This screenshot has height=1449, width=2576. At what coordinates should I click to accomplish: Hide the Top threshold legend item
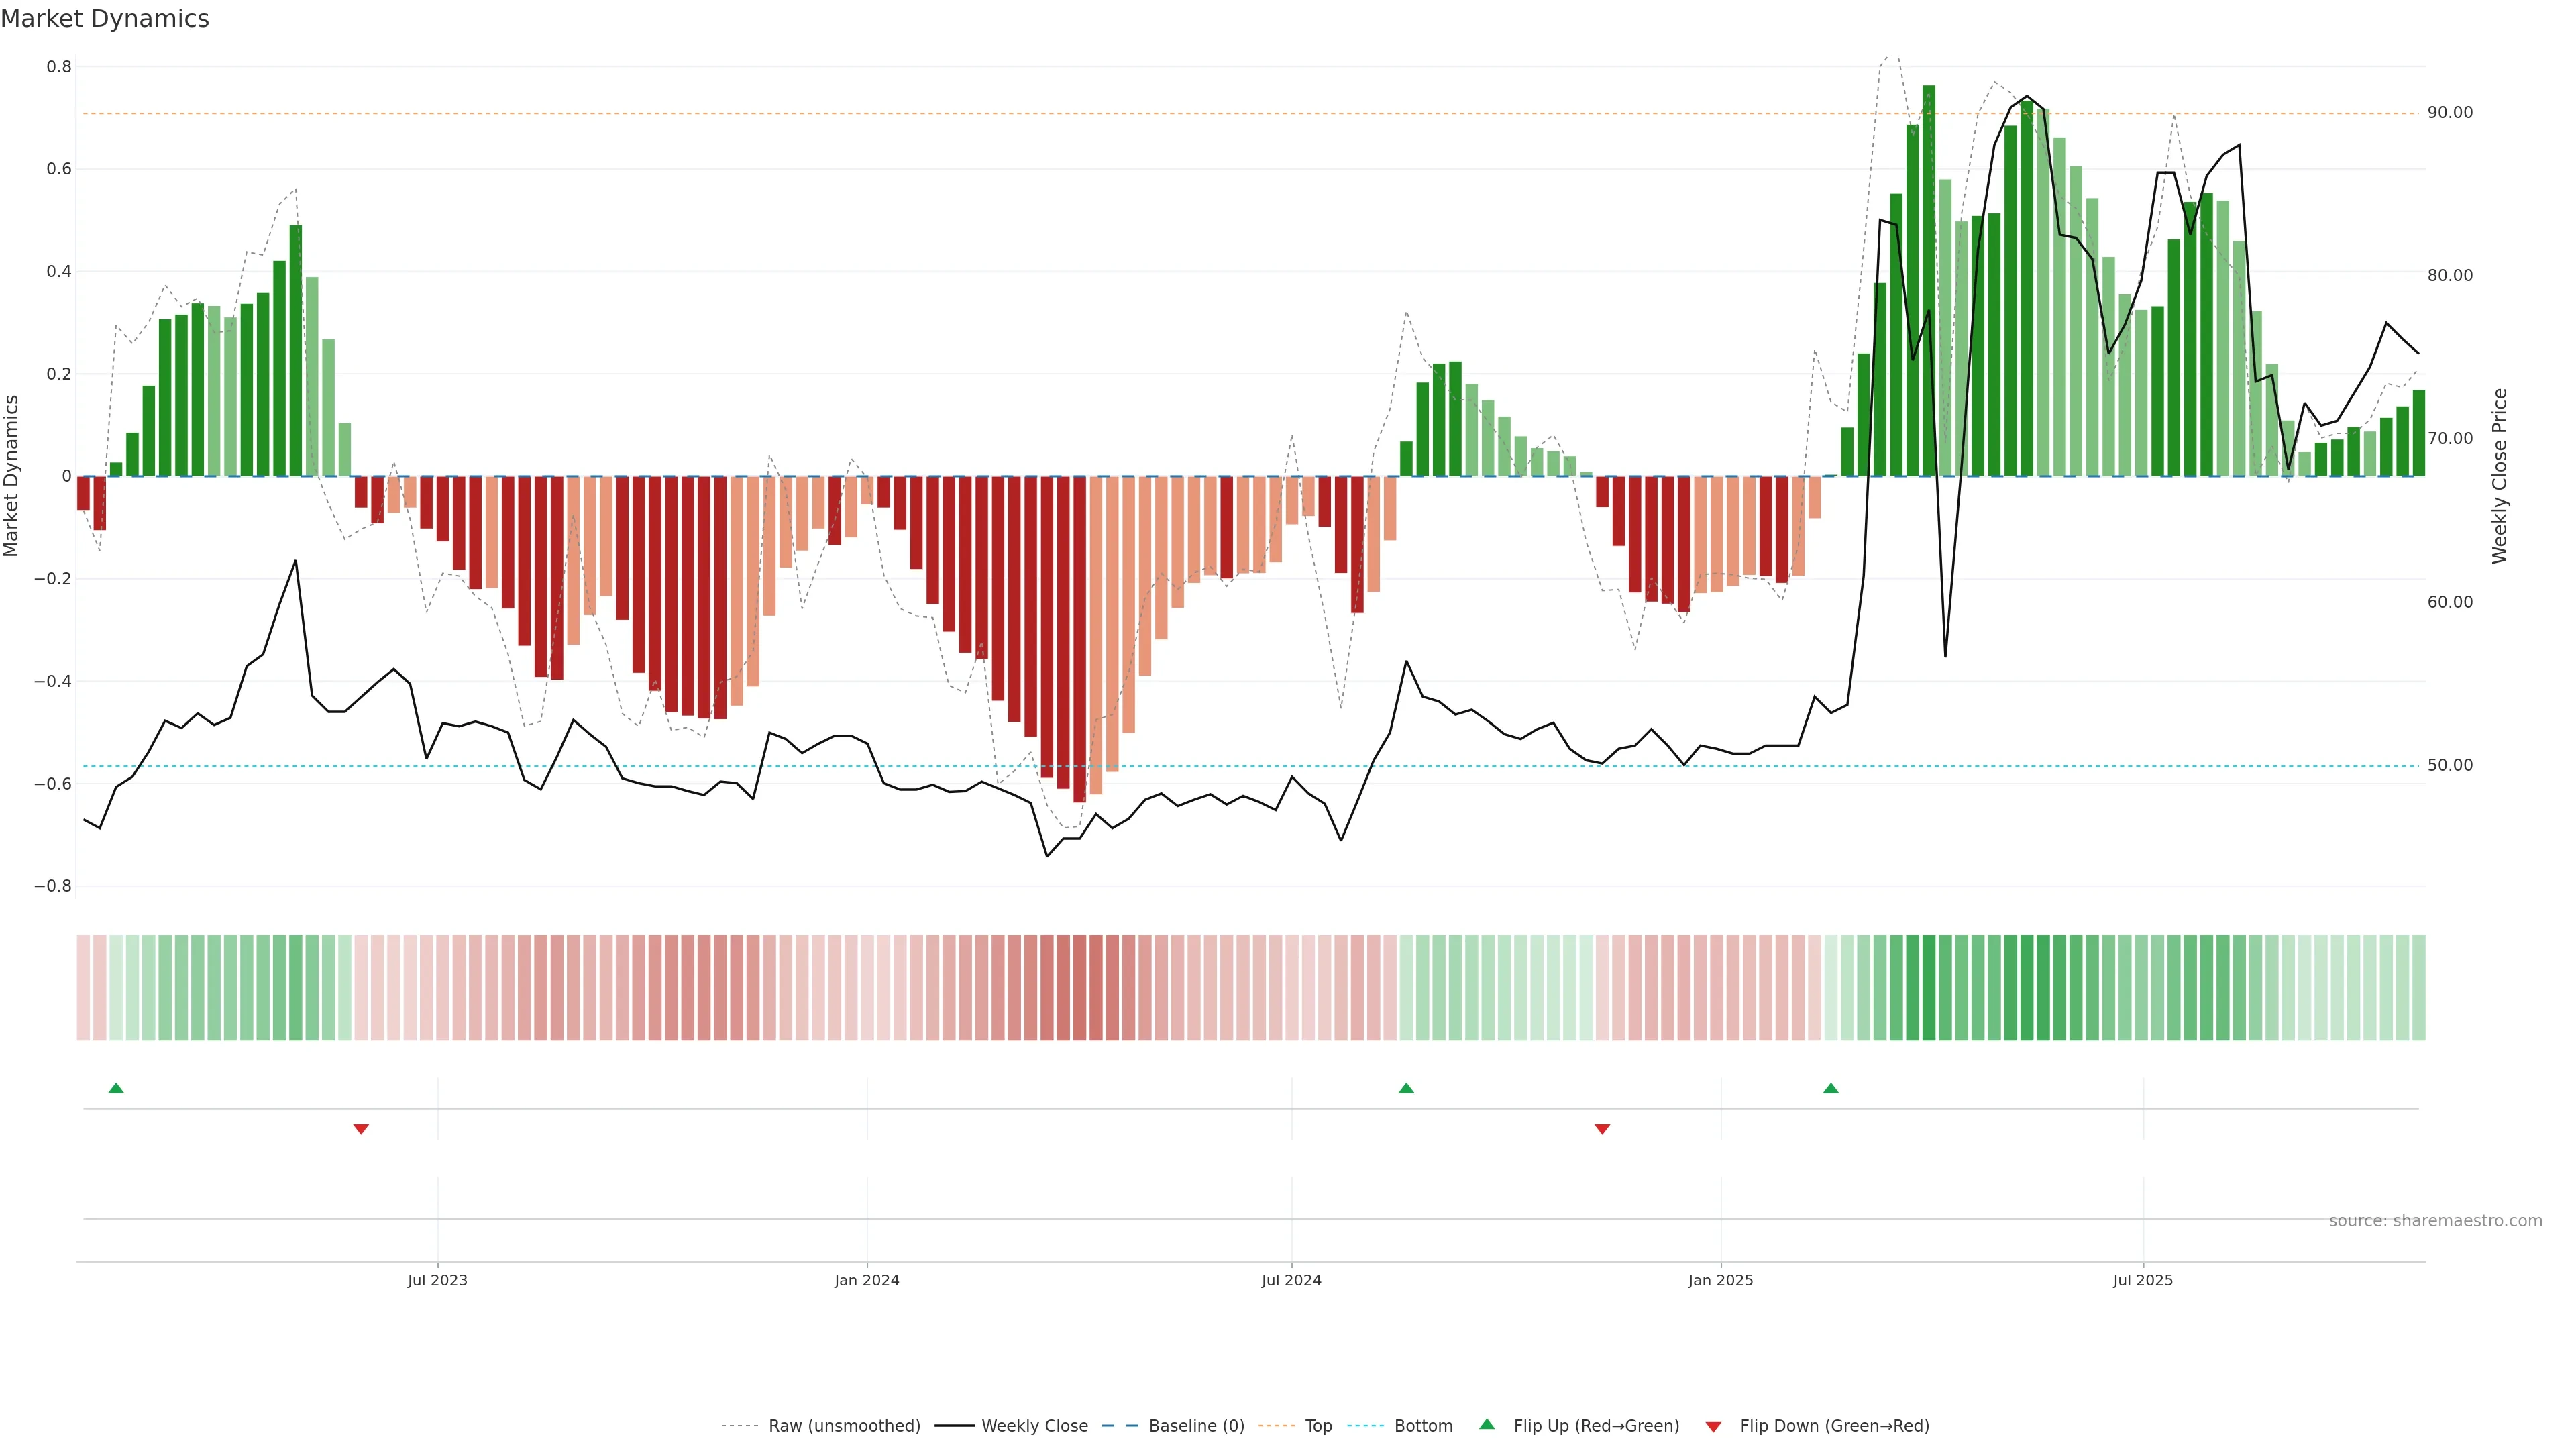[1318, 1426]
